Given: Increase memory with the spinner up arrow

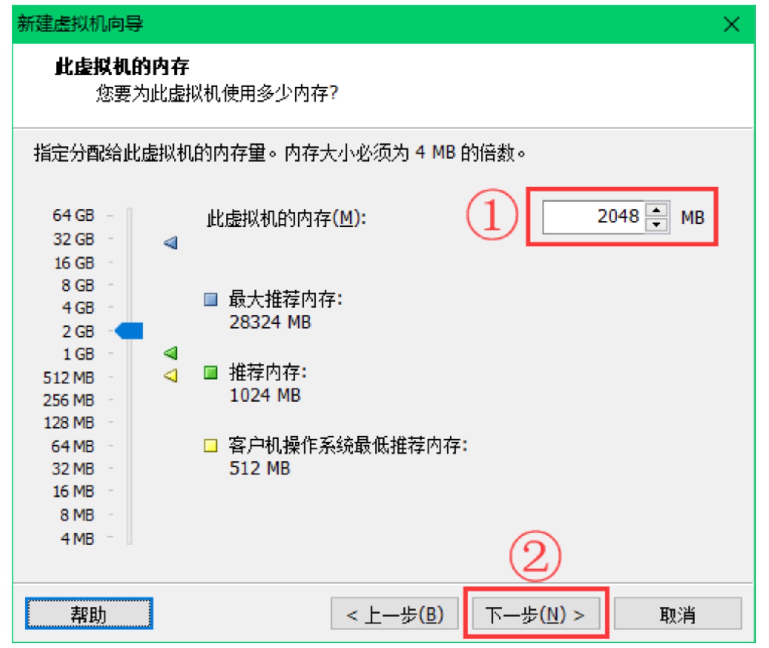Looking at the screenshot, I should (x=656, y=210).
